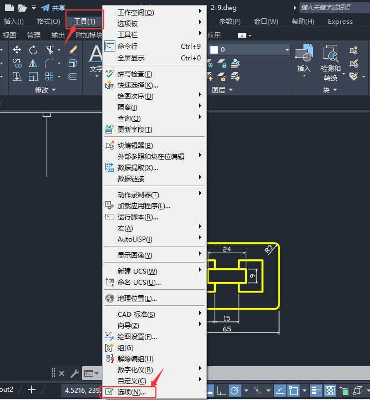Toggle Ortho mode in status bar
This screenshot has height=400, width=370.
(221, 390)
